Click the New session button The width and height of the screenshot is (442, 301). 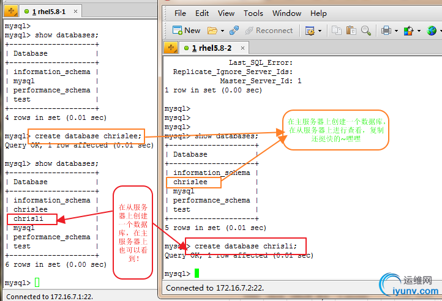pos(186,31)
